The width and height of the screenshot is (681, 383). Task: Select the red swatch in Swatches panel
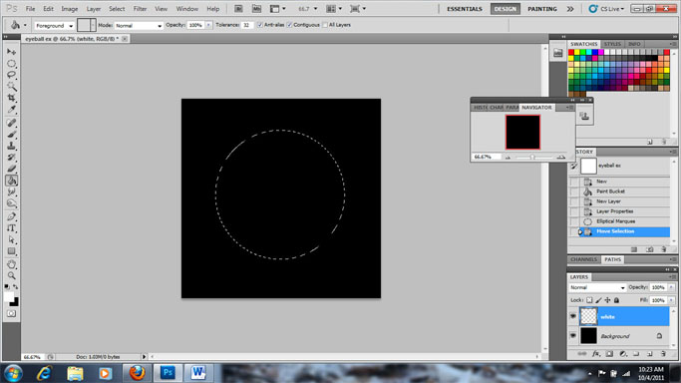click(571, 52)
